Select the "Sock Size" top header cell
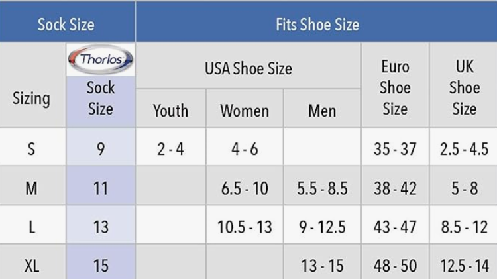The image size is (497, 279). (66, 25)
